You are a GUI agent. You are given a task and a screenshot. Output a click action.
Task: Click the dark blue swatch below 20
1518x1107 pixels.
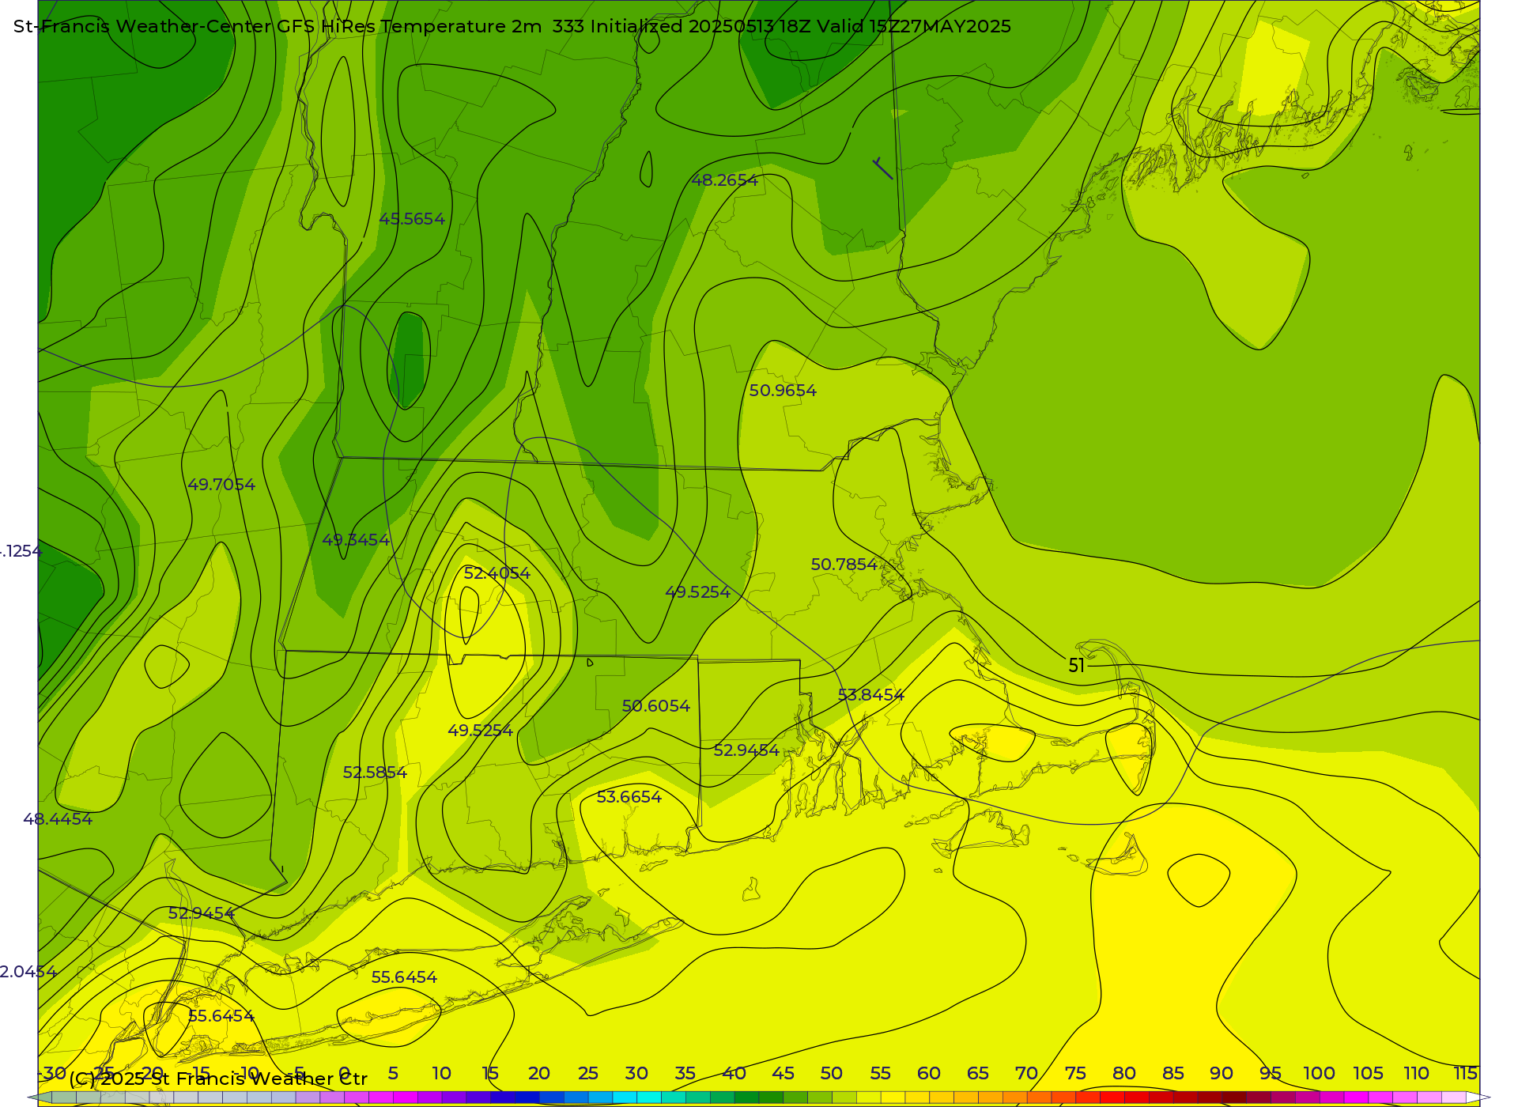(x=527, y=1098)
